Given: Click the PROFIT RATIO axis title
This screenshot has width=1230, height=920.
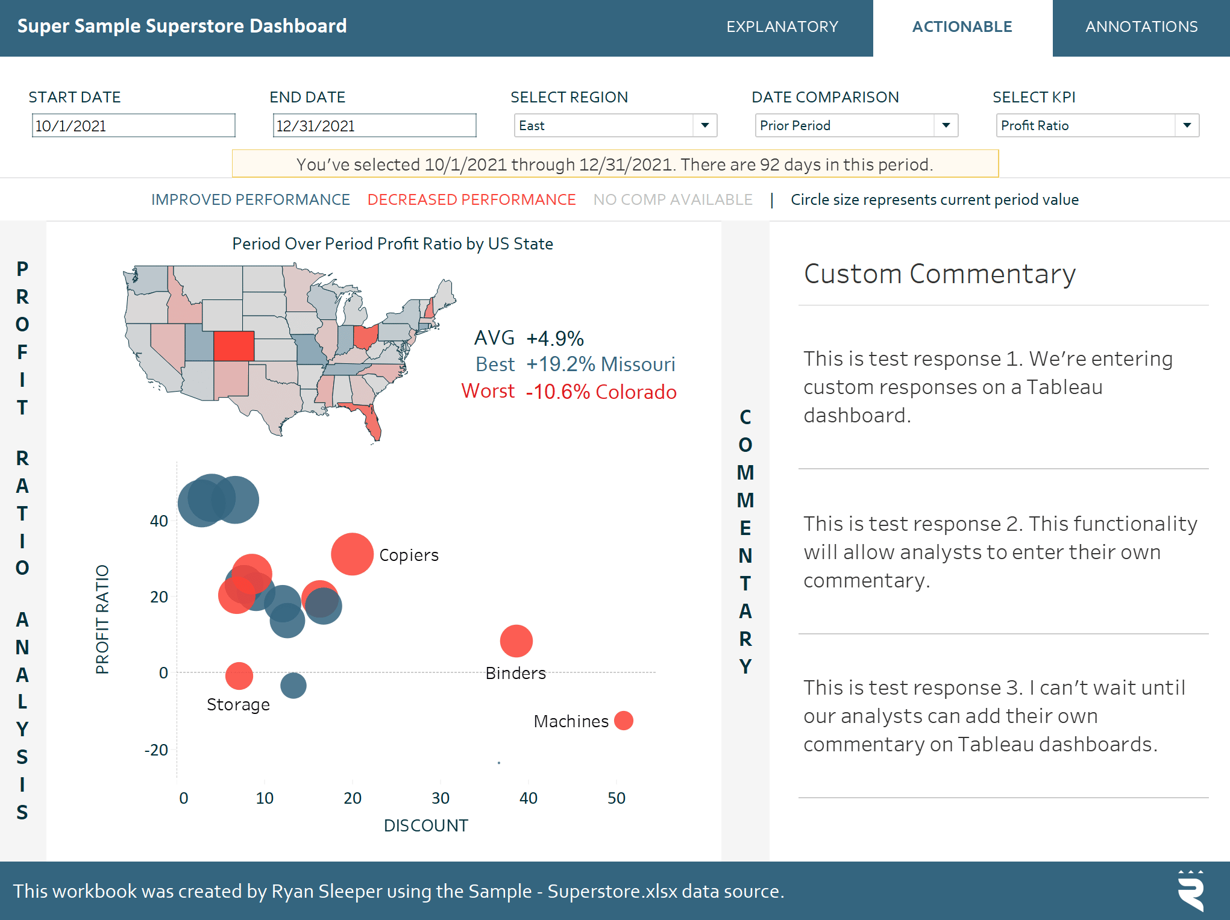Looking at the screenshot, I should (x=102, y=619).
